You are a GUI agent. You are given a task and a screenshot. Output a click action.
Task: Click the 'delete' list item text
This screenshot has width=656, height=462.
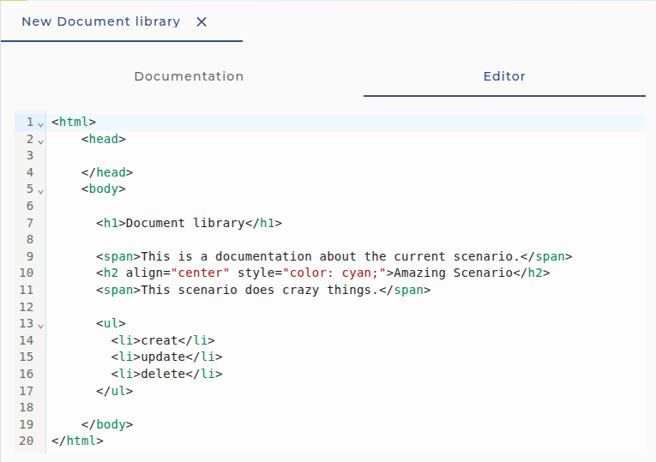[163, 374]
